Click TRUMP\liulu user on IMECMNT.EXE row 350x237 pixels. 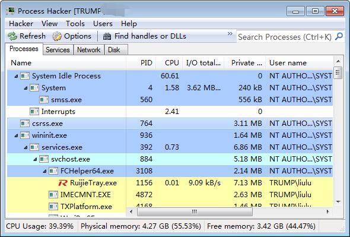290,195
